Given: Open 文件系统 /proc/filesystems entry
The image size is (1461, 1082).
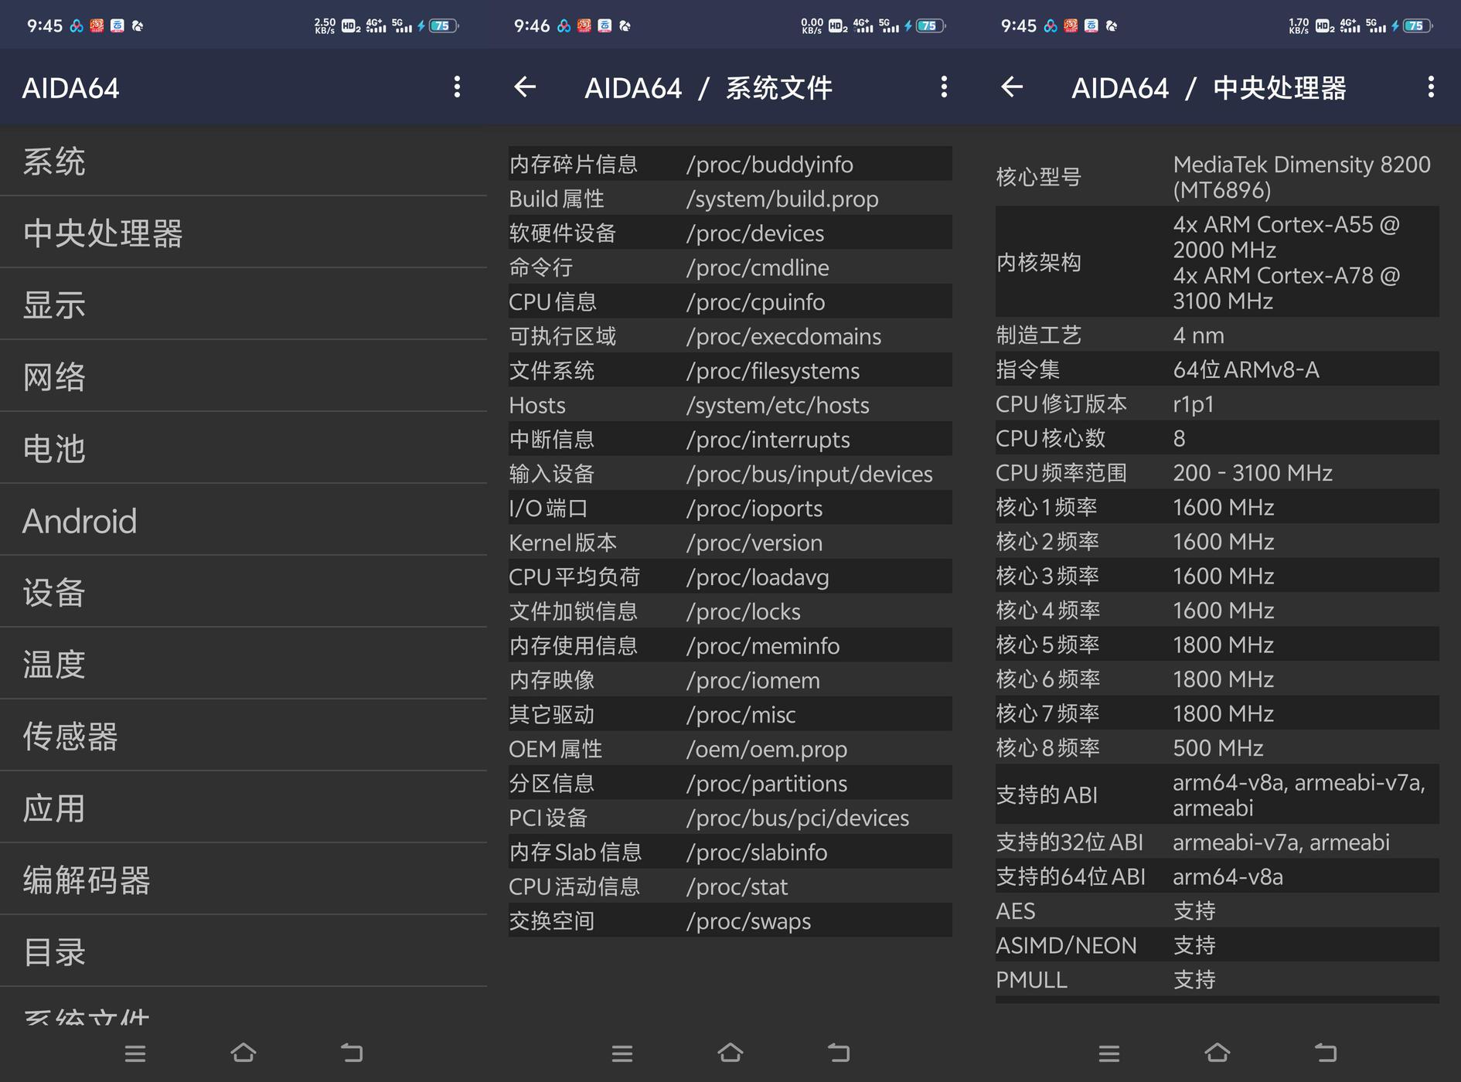Looking at the screenshot, I should [x=730, y=370].
